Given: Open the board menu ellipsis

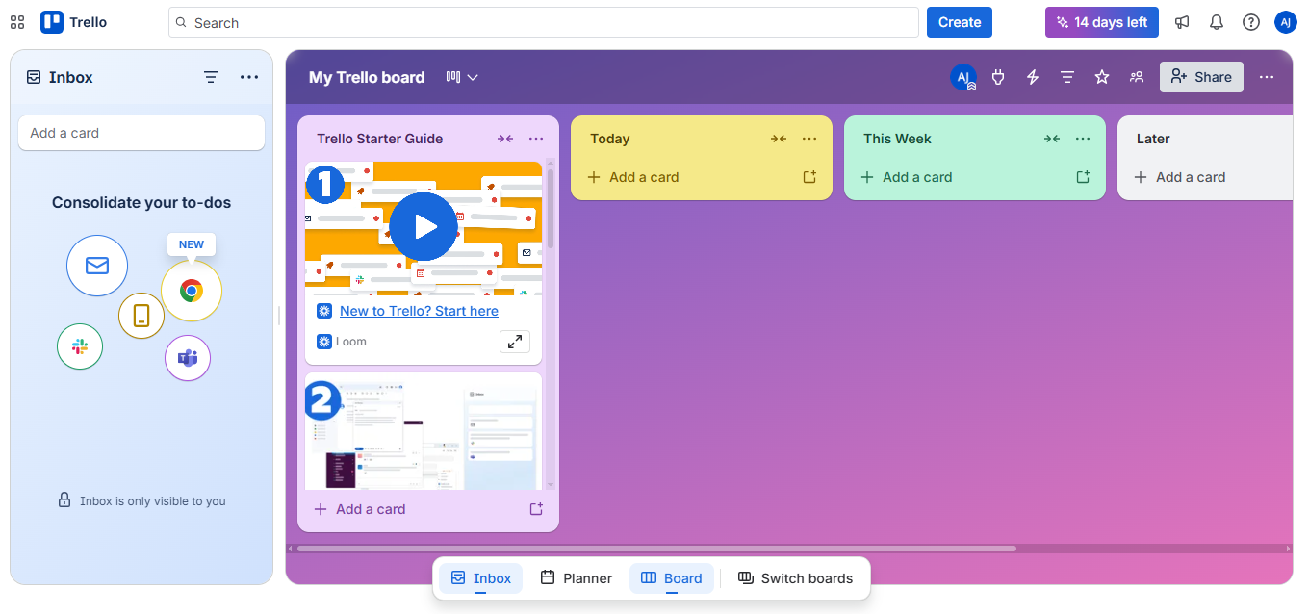Looking at the screenshot, I should 1267,77.
